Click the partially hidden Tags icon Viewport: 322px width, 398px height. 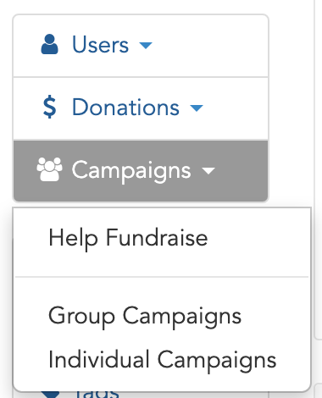pyautogui.click(x=50, y=395)
